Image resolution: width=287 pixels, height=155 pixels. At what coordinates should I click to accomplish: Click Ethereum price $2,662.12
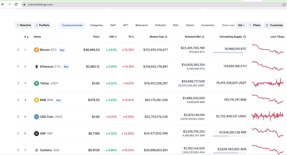click(x=93, y=67)
